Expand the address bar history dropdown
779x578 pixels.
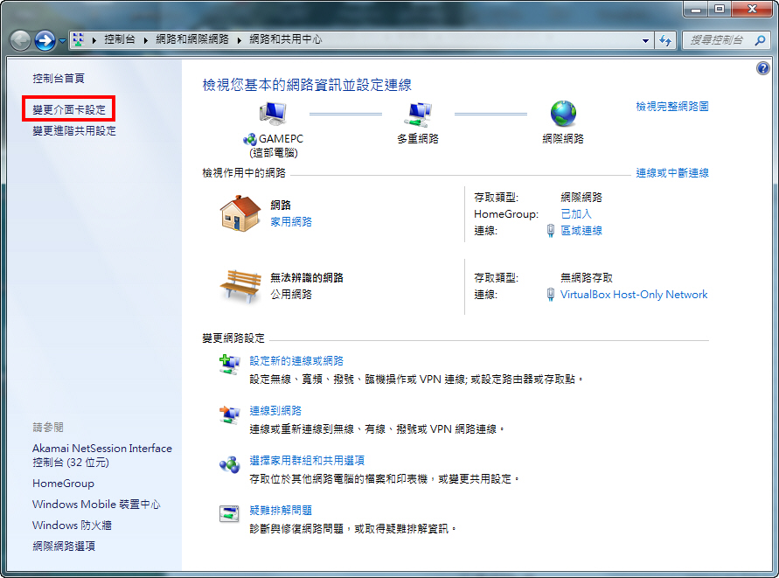pyautogui.click(x=646, y=40)
